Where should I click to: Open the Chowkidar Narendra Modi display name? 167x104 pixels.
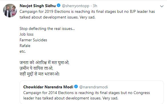[48, 87]
